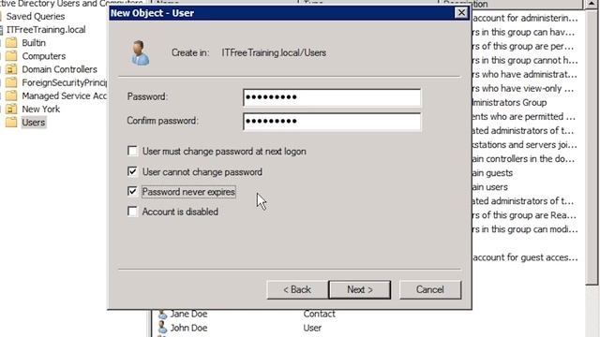Proceed with the Next button
600x337 pixels.
click(360, 289)
